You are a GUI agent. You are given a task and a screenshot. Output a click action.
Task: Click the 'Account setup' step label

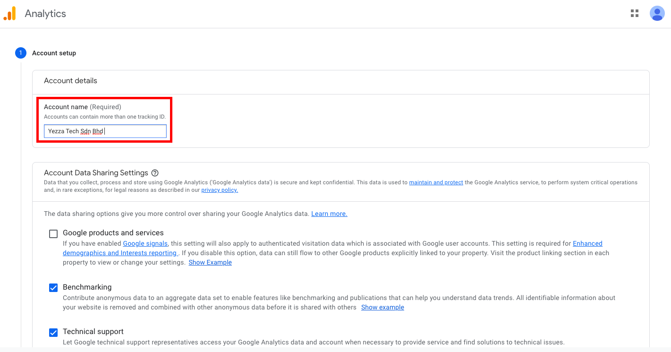pos(54,53)
